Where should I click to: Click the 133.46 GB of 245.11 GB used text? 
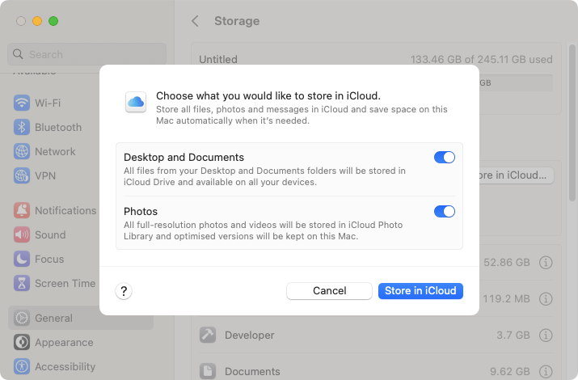tap(482, 59)
